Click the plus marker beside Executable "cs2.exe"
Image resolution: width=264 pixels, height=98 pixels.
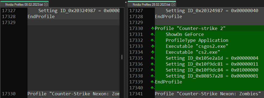(153, 52)
